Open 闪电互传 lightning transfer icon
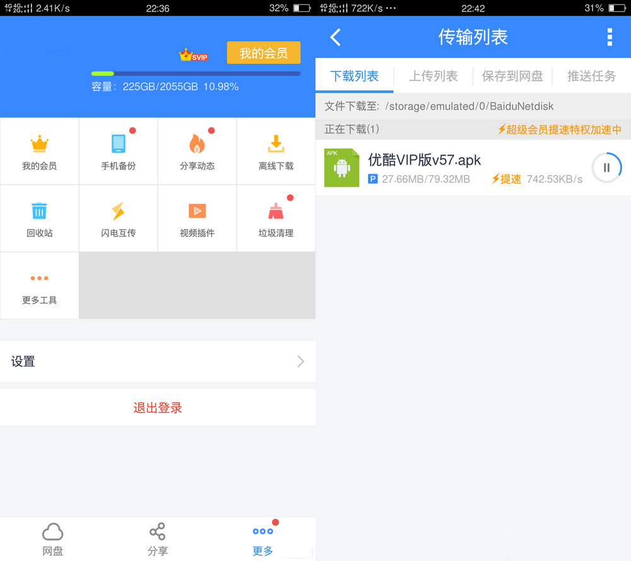The height and width of the screenshot is (561, 631). (x=119, y=211)
